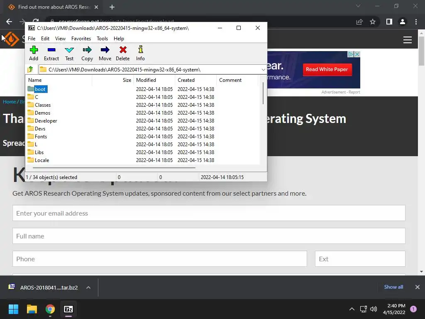Click the Home breadcrumb link

click(10, 102)
